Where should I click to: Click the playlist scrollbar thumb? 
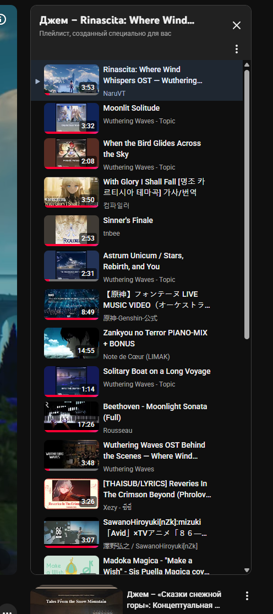click(247, 204)
